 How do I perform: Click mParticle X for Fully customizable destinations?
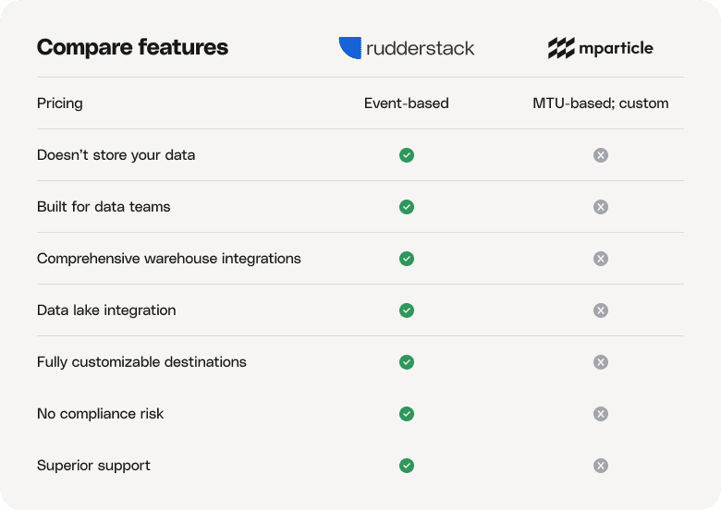pyautogui.click(x=601, y=362)
